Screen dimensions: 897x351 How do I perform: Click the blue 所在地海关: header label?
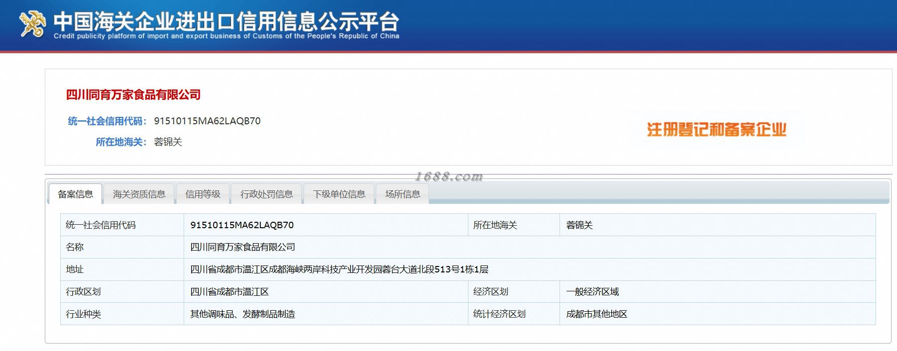click(x=121, y=142)
